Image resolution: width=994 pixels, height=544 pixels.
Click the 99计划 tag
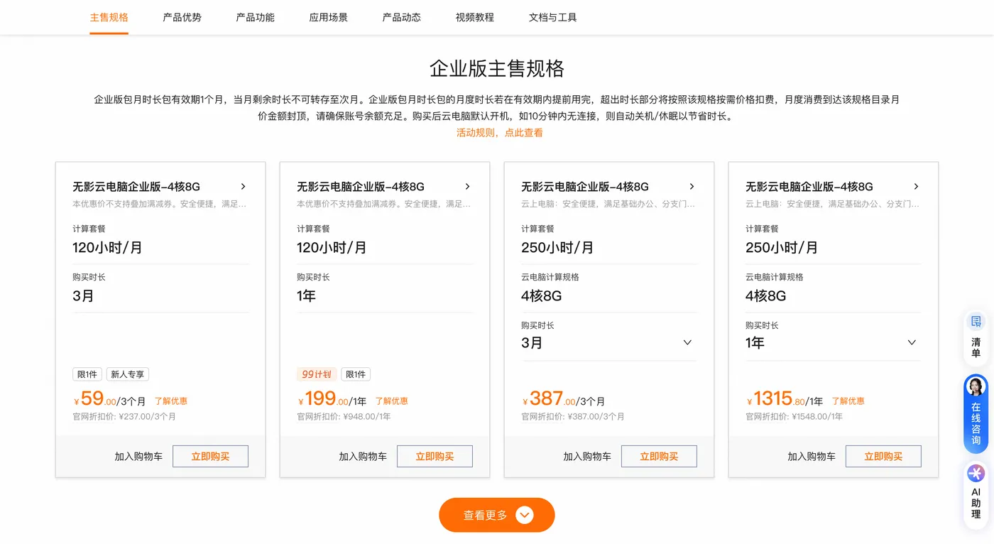point(317,374)
